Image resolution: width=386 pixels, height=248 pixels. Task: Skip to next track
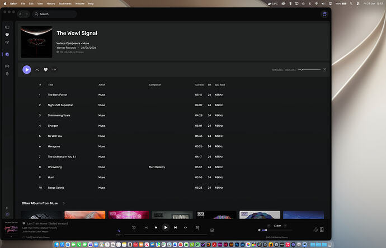coord(175,227)
